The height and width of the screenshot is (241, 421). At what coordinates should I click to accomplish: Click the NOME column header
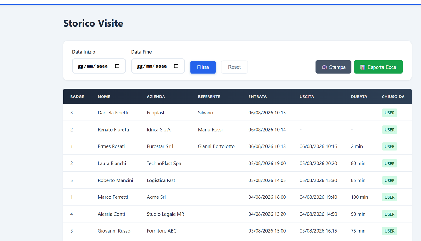[104, 97]
